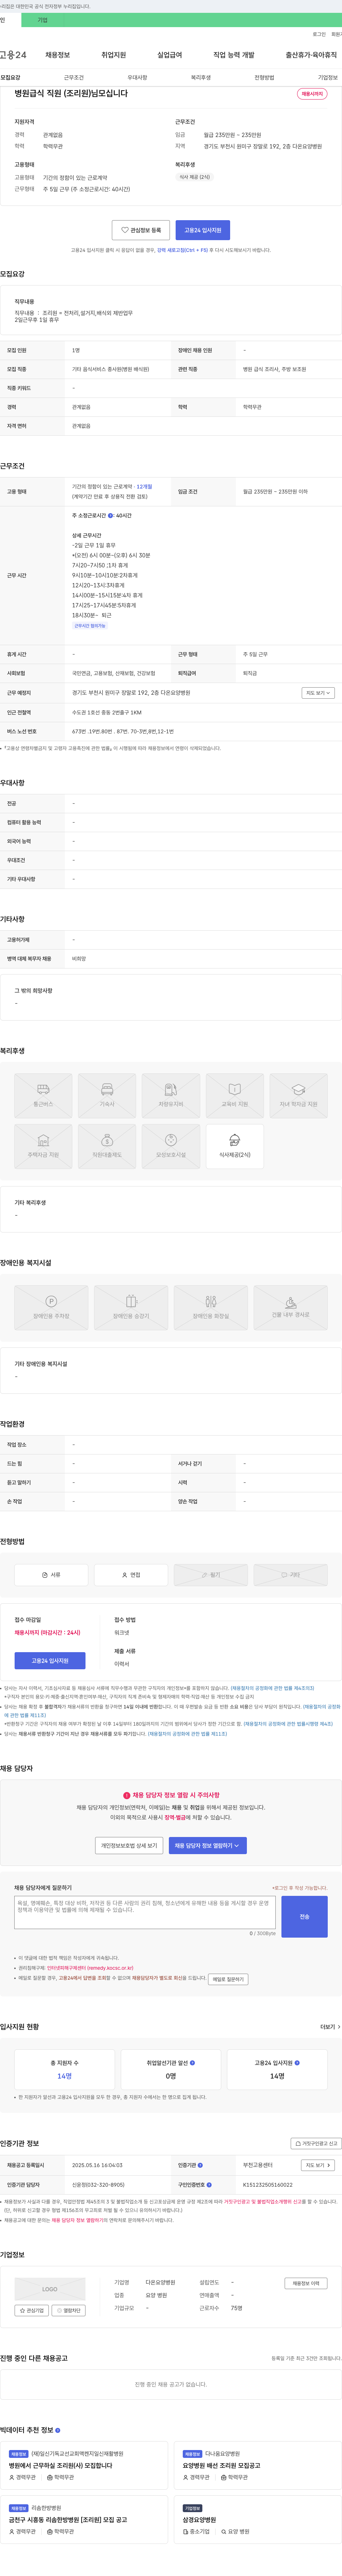342x2576 pixels.
Task: Click the 거짓구인광고 신고 button
Action: click(x=316, y=2143)
